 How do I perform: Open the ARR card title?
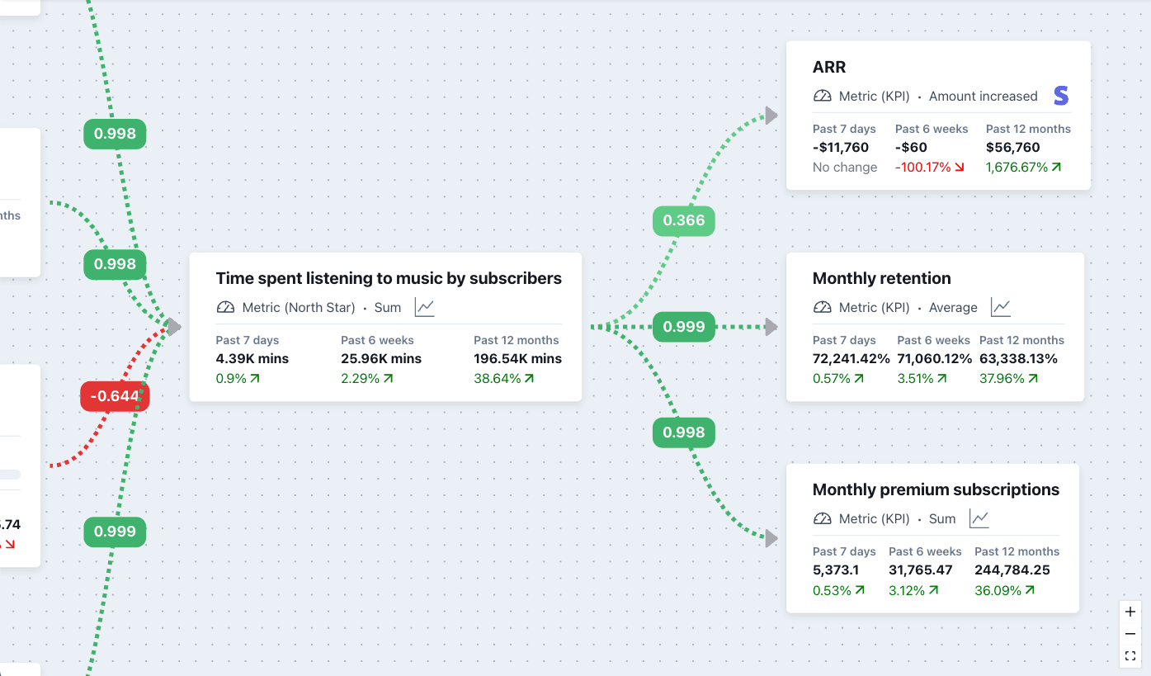point(829,68)
